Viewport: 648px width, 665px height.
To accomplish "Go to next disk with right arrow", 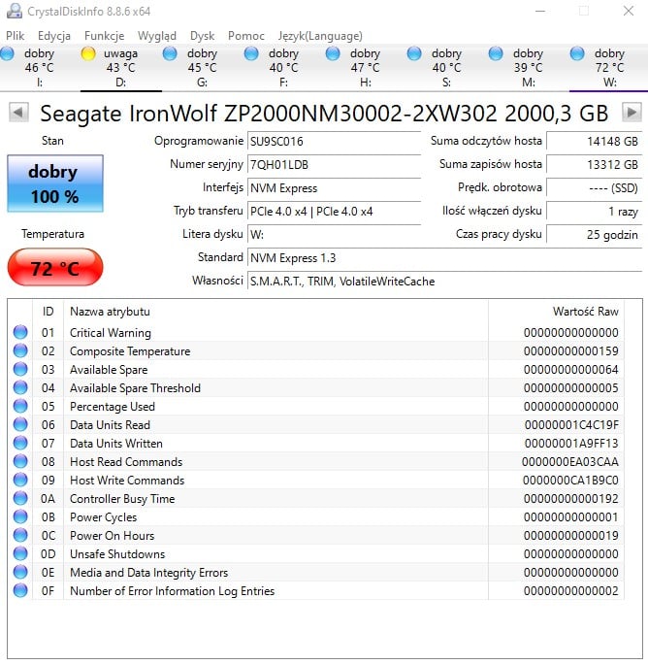I will 632,113.
